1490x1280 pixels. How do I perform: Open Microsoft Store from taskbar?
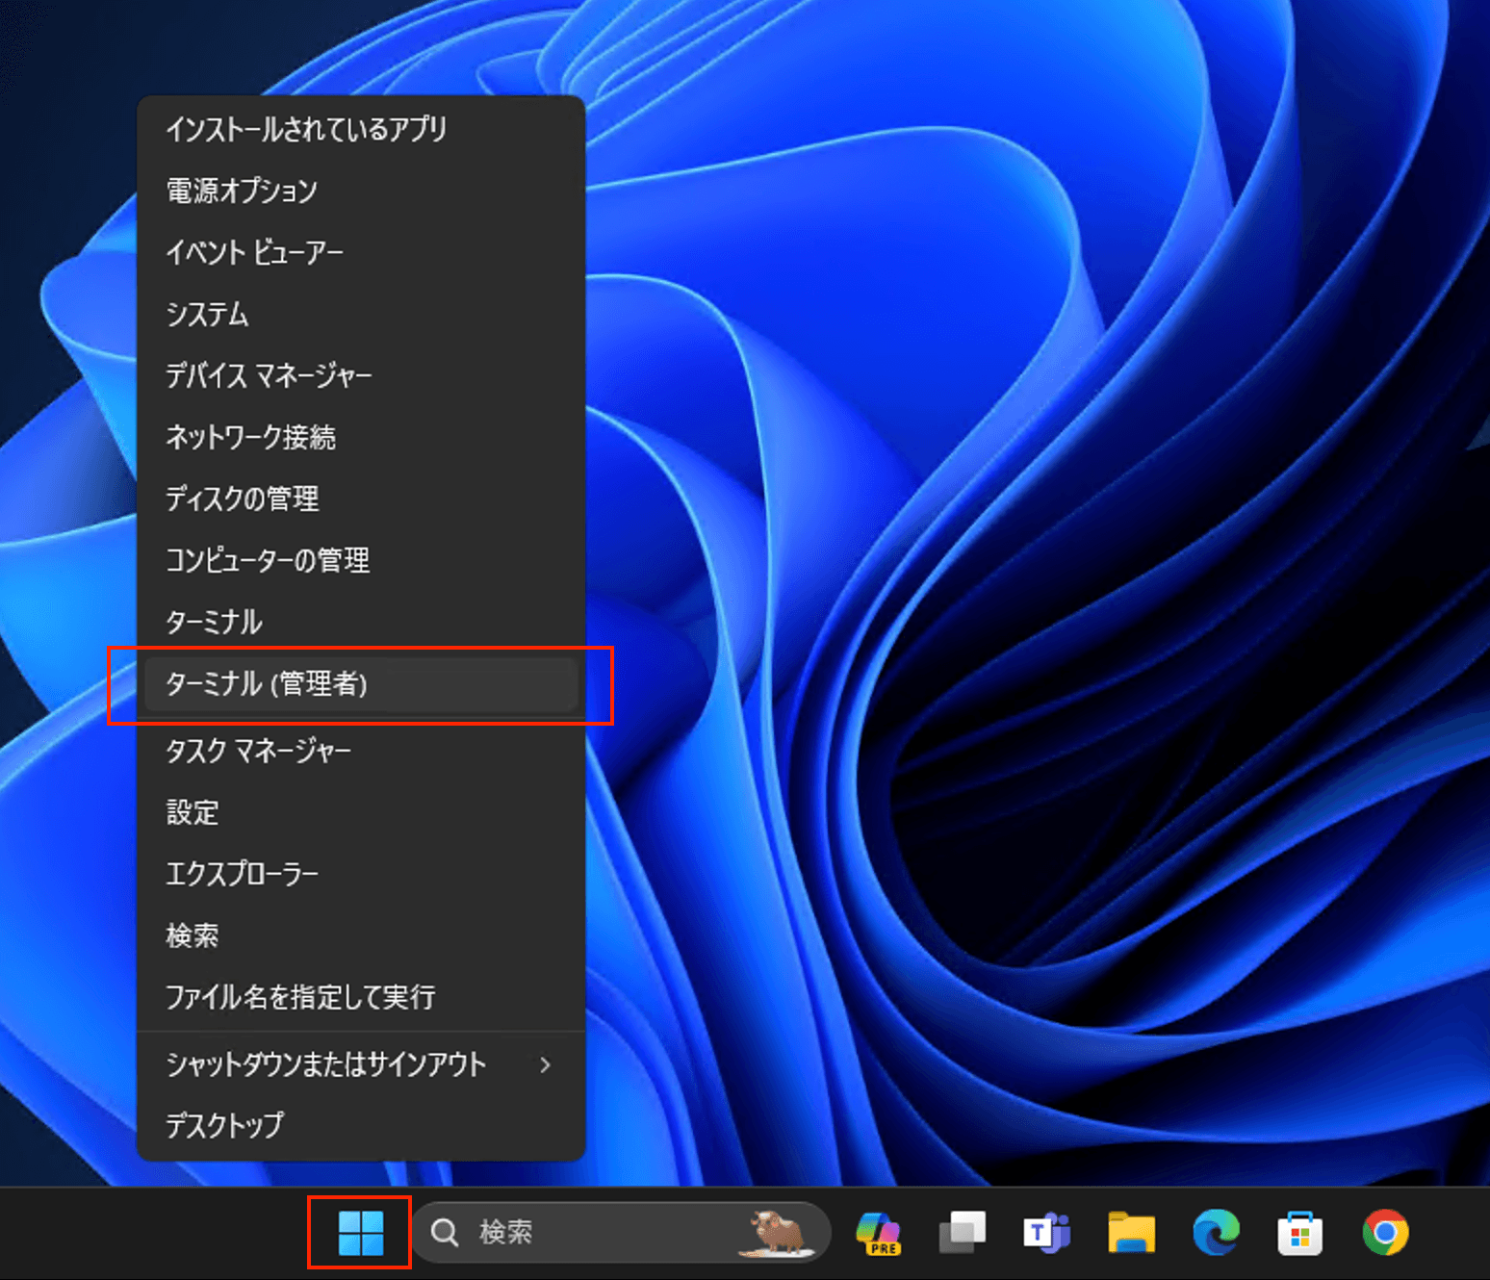pos(1299,1233)
